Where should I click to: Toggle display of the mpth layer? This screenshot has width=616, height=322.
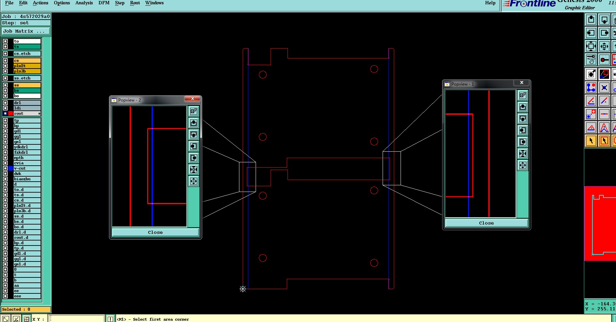pos(5,158)
